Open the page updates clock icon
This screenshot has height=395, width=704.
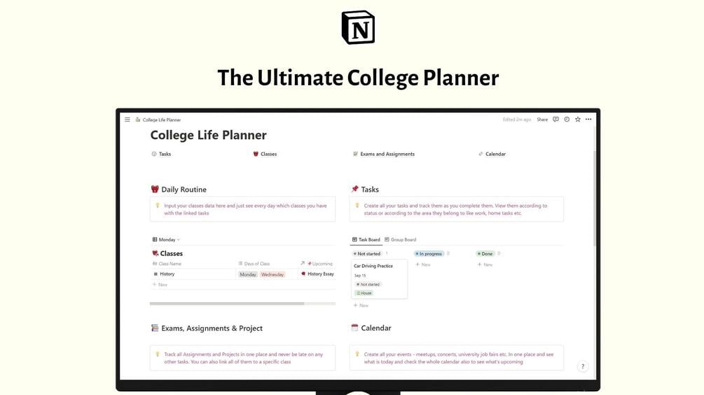(567, 120)
